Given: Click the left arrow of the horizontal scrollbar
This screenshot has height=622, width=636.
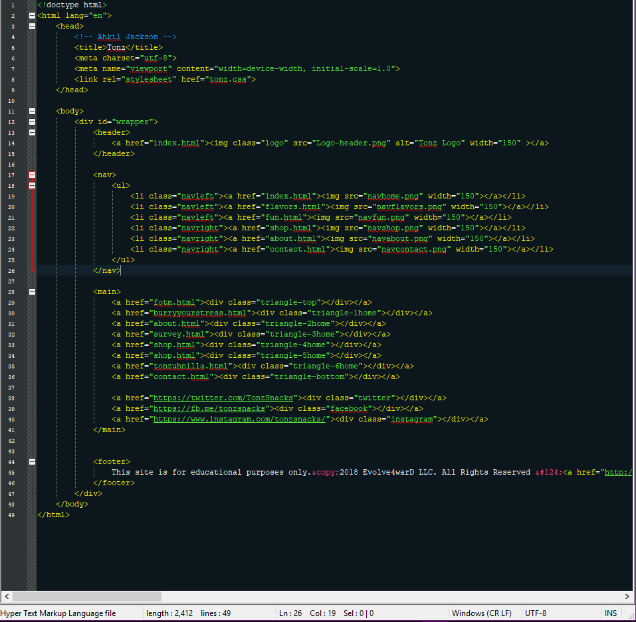Looking at the screenshot, I should pos(7,597).
